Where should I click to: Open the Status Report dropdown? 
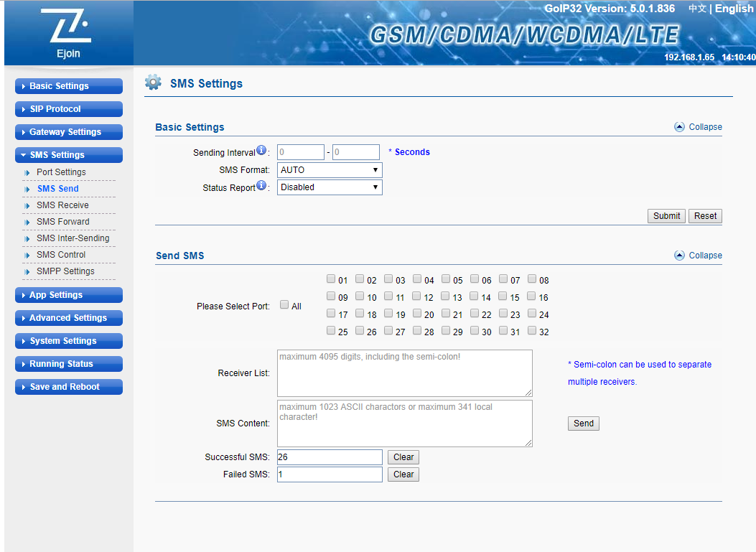pos(330,187)
